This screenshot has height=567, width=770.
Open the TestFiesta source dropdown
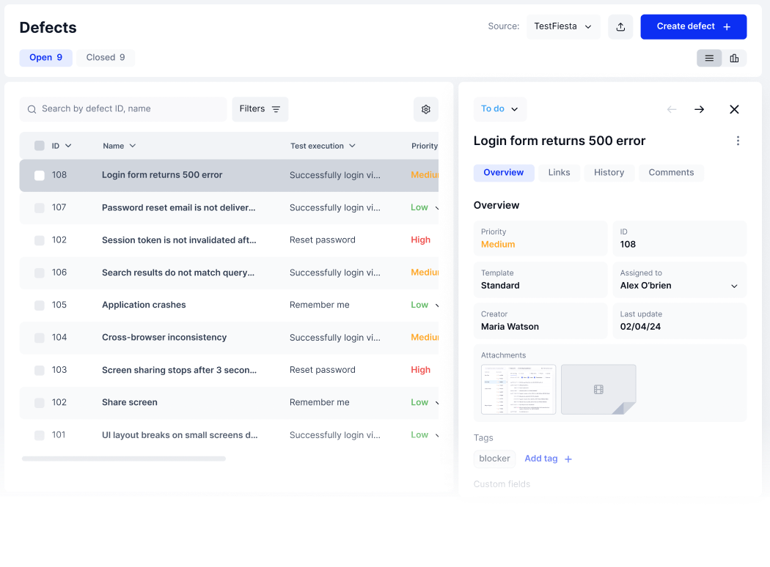point(563,27)
